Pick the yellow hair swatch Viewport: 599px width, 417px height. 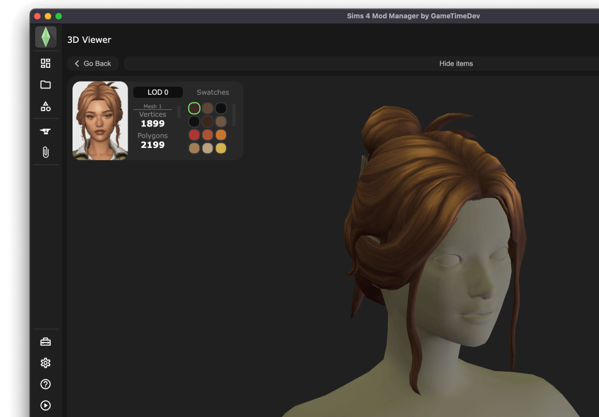pyautogui.click(x=221, y=148)
